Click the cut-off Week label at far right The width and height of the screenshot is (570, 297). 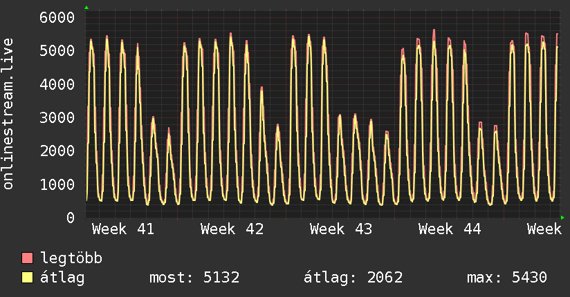(544, 229)
